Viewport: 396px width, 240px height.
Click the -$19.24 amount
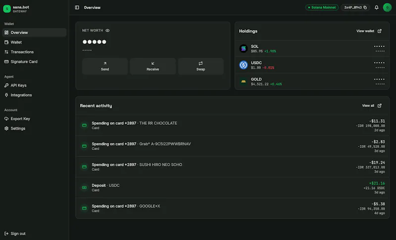[377, 162]
